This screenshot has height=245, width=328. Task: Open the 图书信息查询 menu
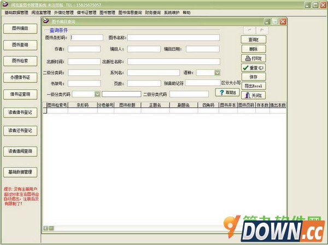(x=130, y=13)
